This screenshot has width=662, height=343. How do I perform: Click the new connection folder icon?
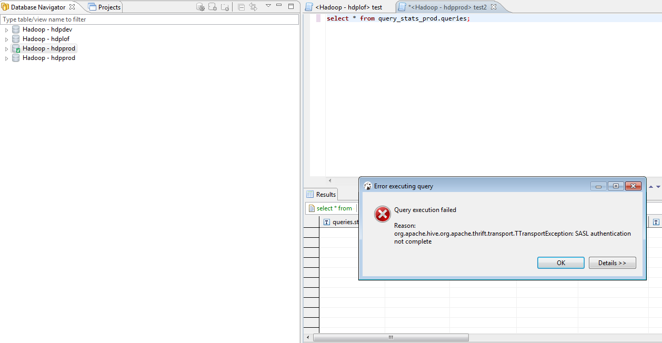click(x=212, y=6)
